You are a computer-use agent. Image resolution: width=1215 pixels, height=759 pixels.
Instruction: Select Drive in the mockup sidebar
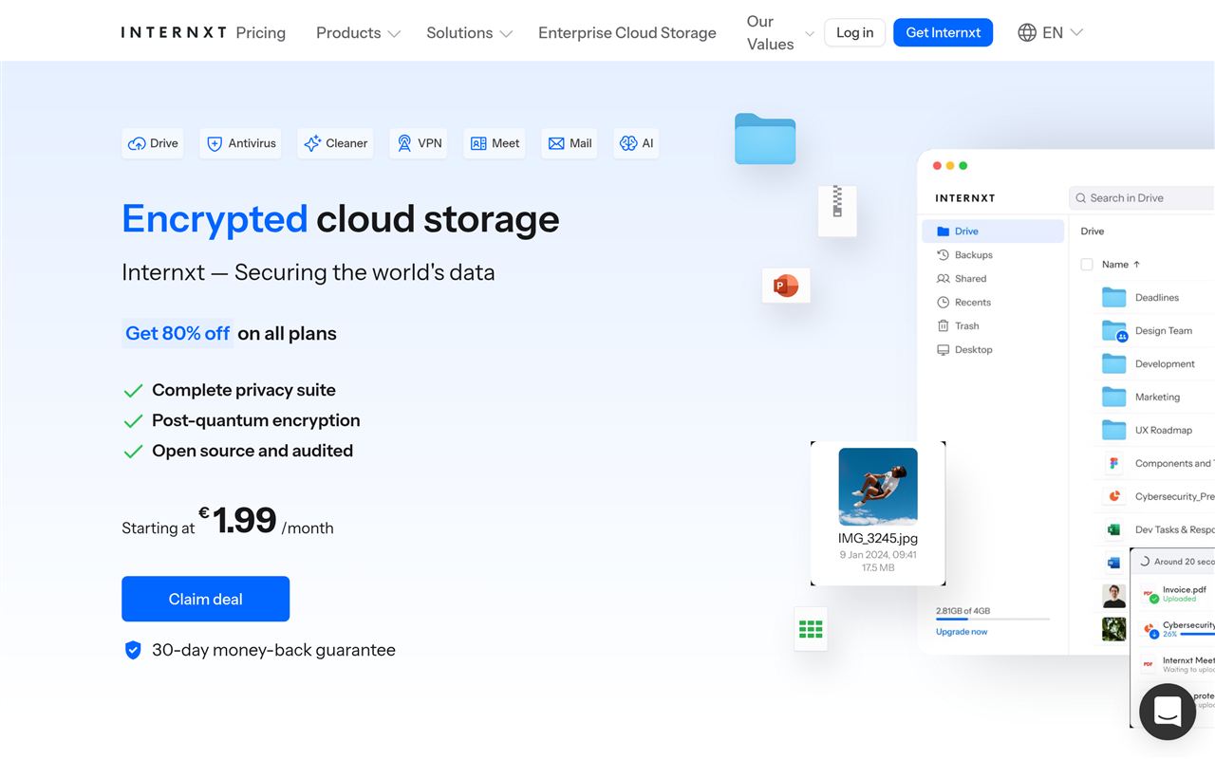[x=993, y=231]
